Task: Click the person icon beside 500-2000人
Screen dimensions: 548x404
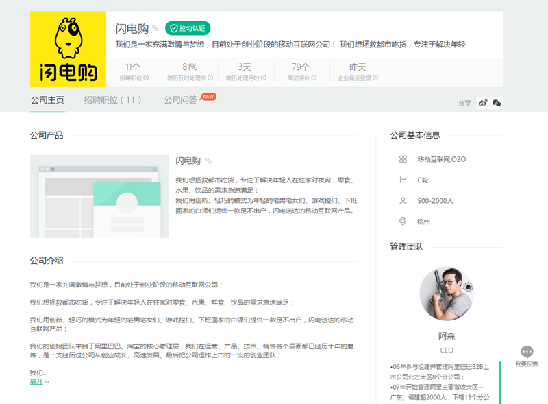Action: [403, 201]
